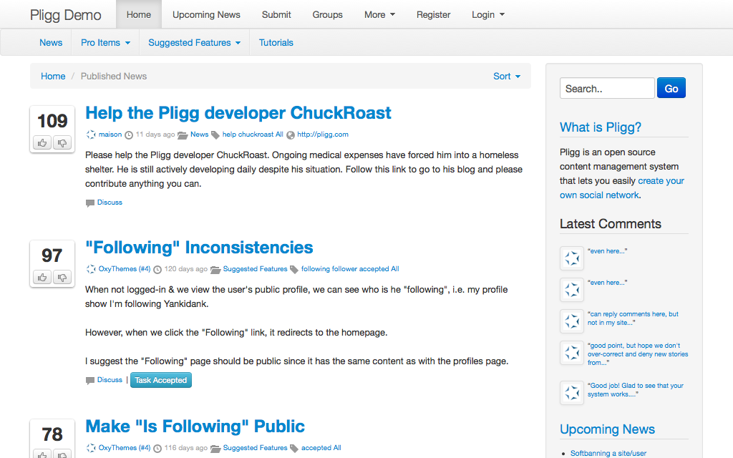
Task: Upvote the "Following" Inconsistencies story
Action: click(42, 278)
